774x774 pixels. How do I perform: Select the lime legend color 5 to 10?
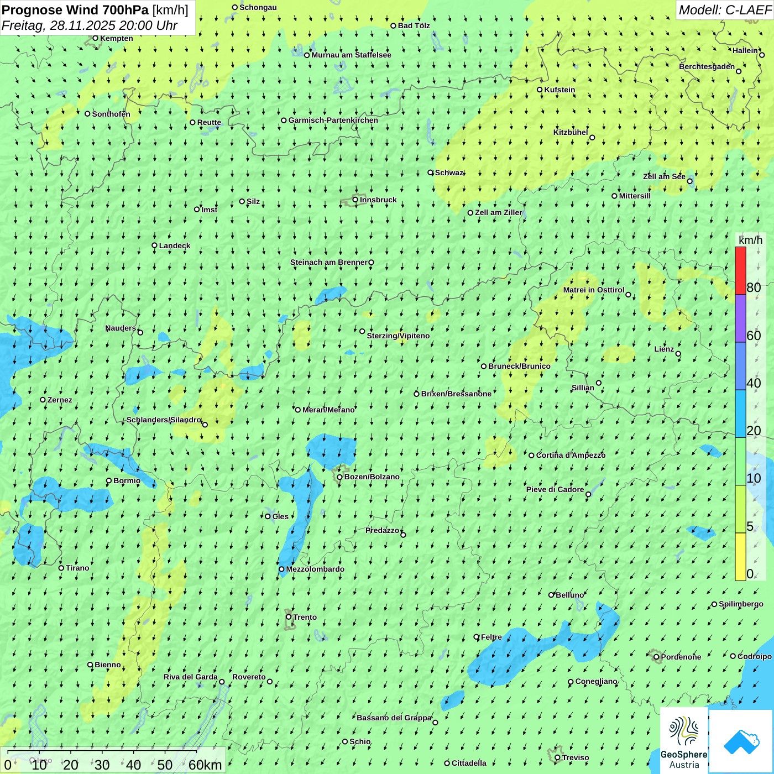tap(740, 509)
